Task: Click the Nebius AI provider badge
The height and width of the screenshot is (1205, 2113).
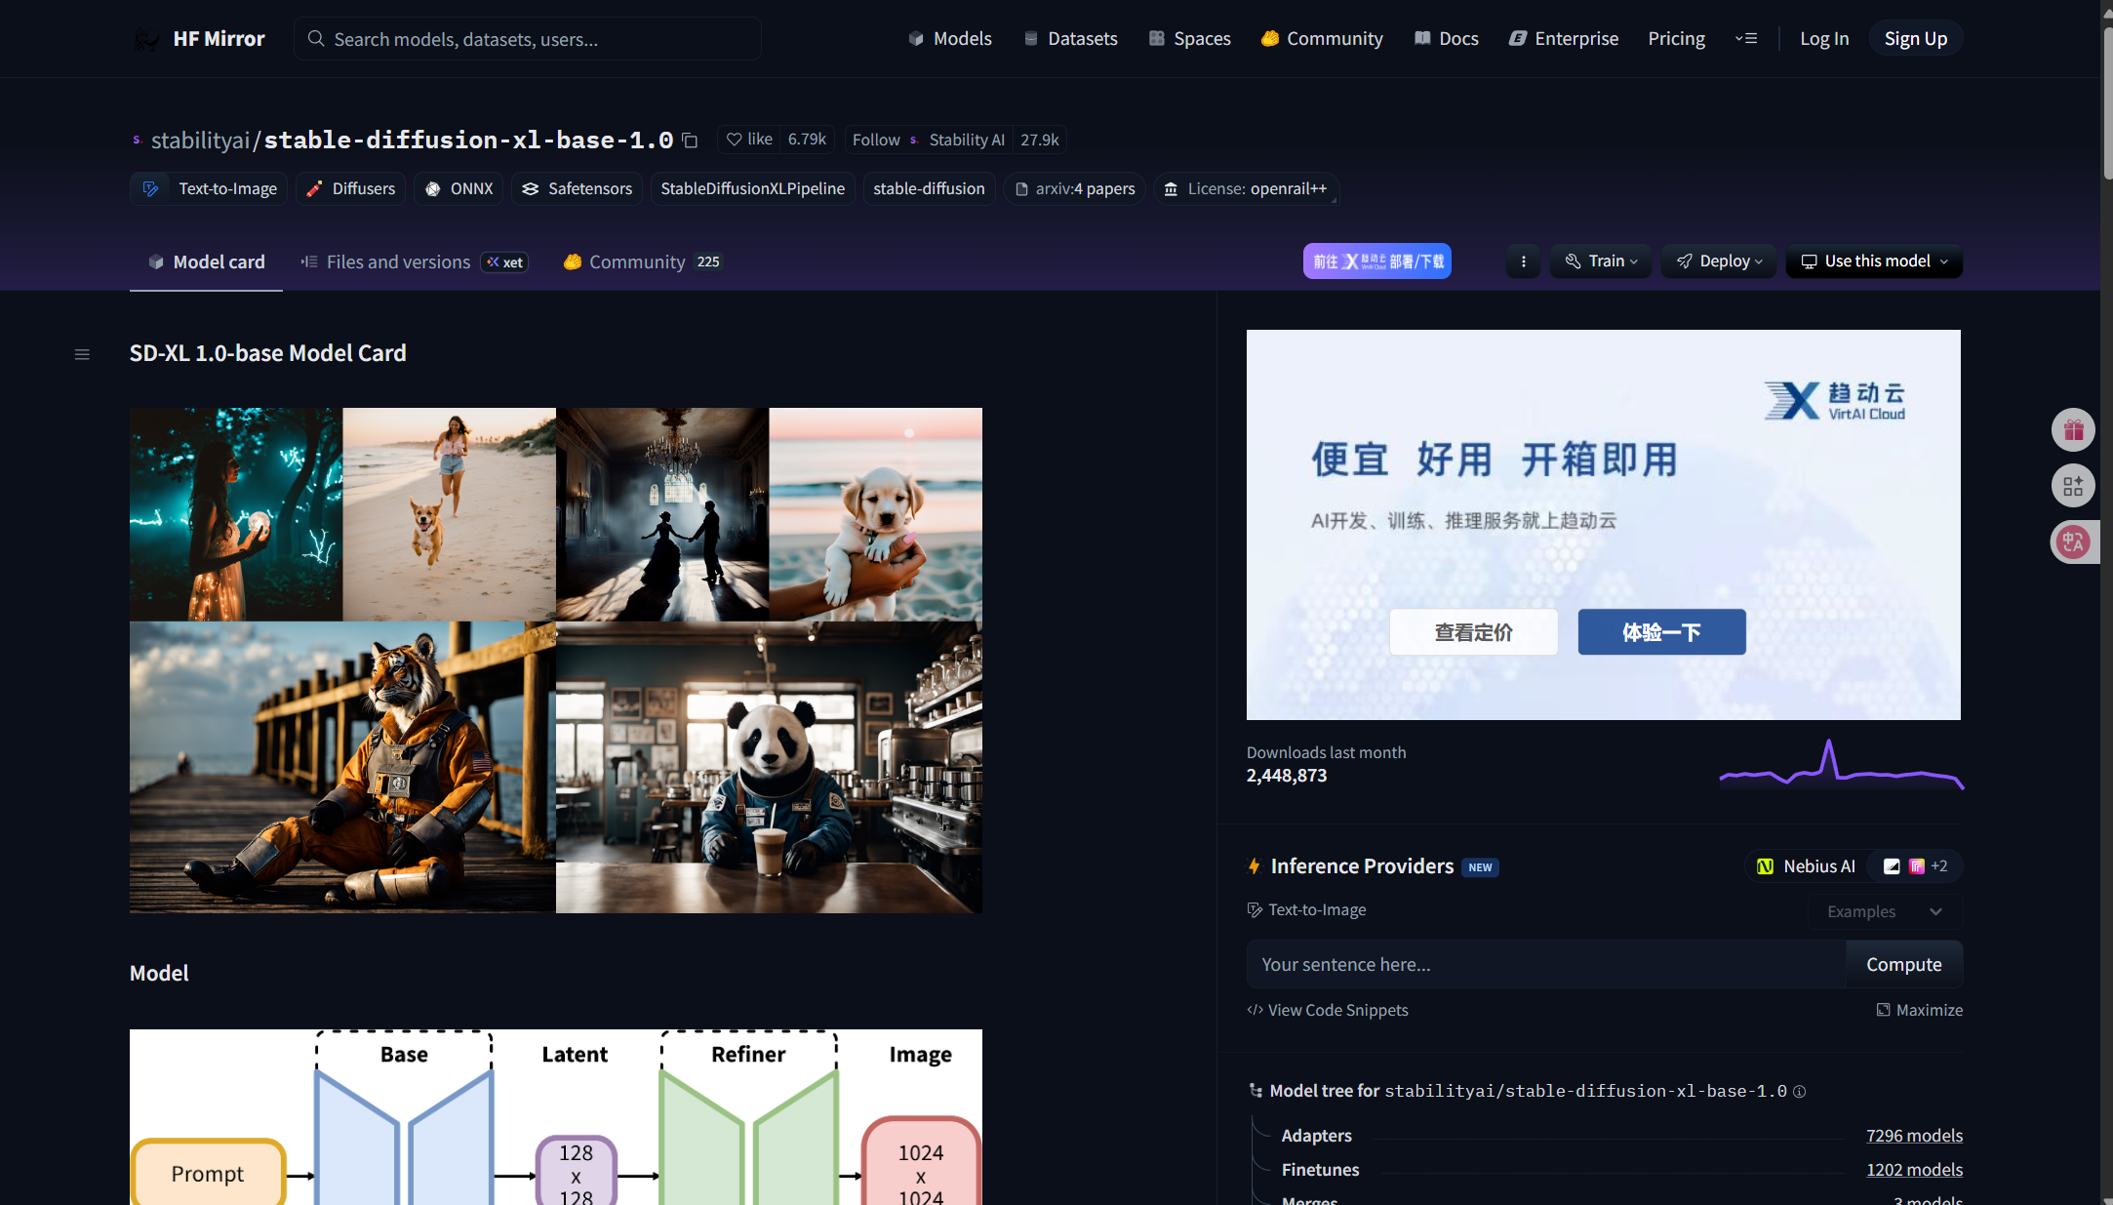Action: [1806, 866]
